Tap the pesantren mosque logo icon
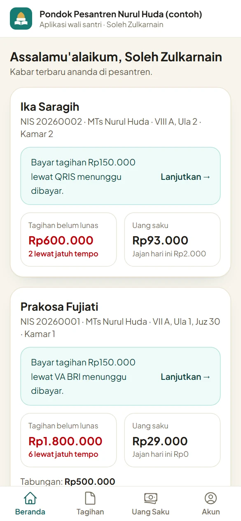This screenshot has width=241, height=521. (21, 19)
